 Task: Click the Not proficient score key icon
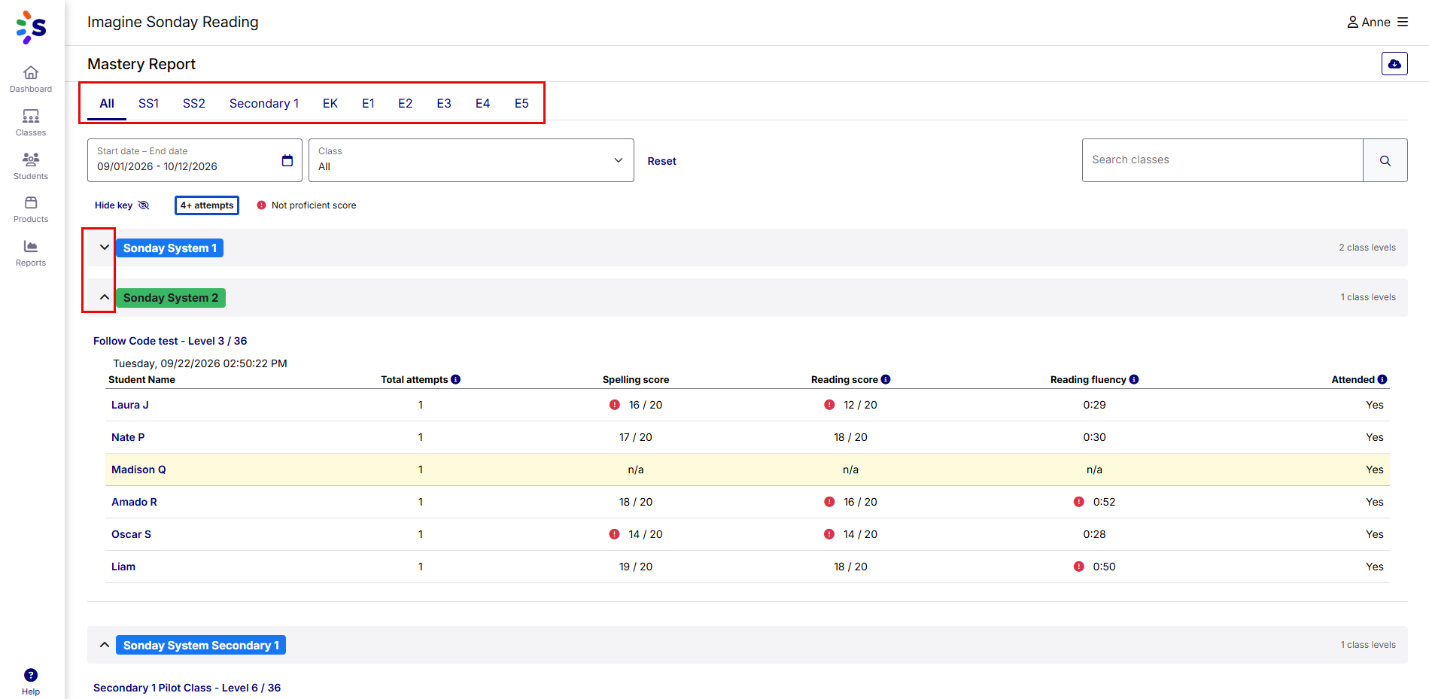point(262,205)
